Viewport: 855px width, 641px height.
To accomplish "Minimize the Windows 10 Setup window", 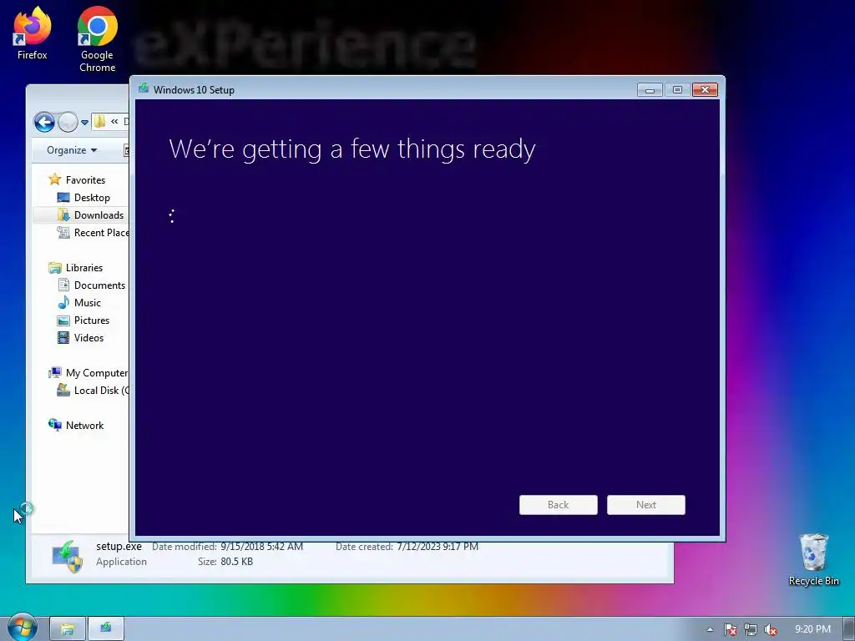I will click(650, 90).
